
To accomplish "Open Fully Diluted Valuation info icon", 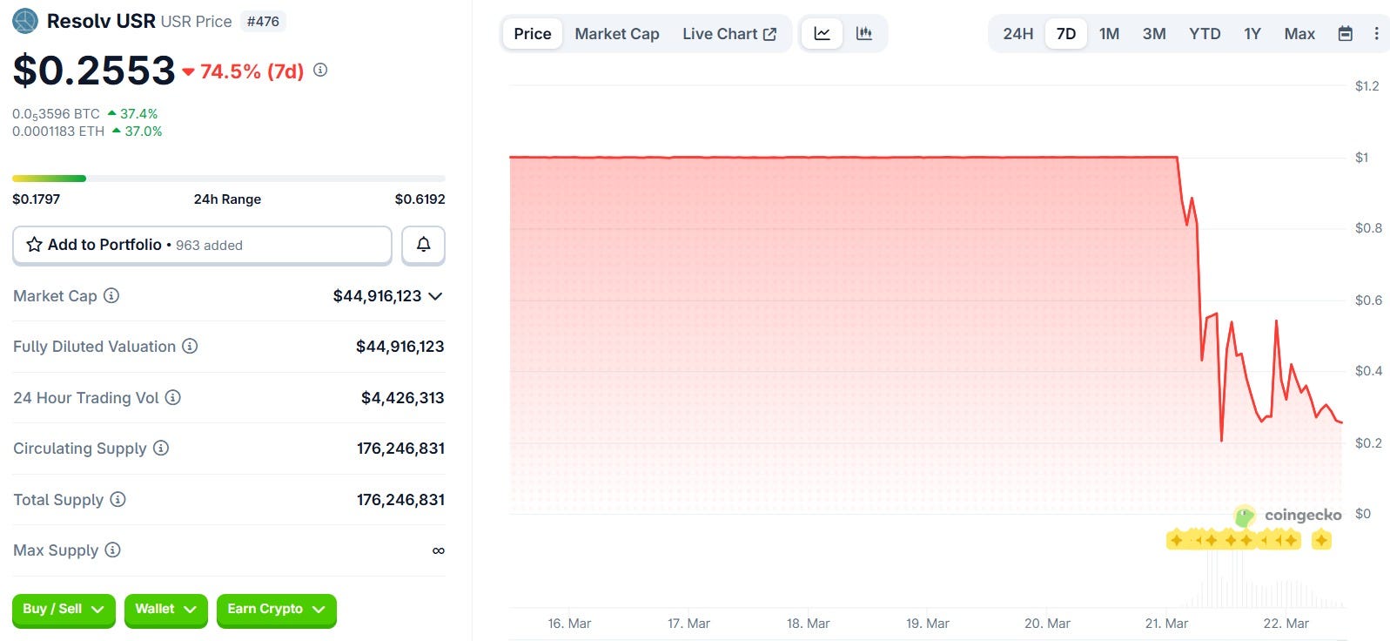I will click(x=190, y=346).
